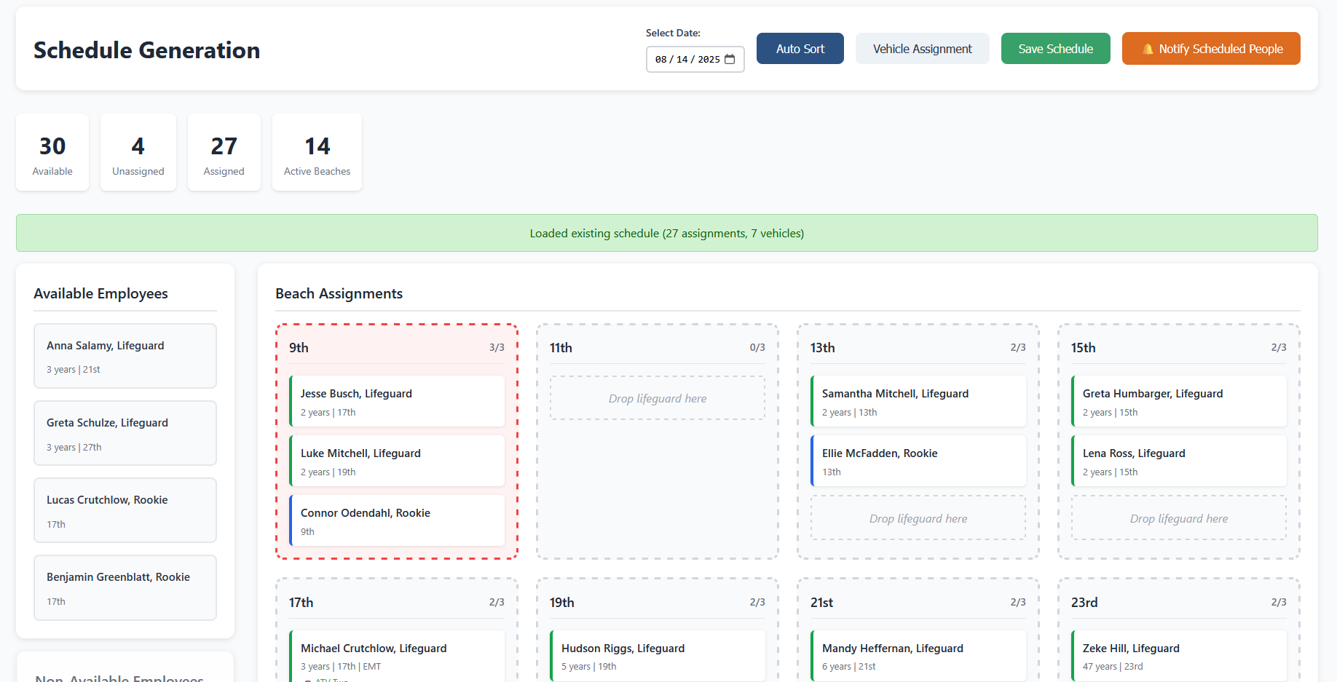Viewport: 1337px width, 682px height.
Task: Click the date input showing 08/14/2025
Action: click(x=688, y=59)
